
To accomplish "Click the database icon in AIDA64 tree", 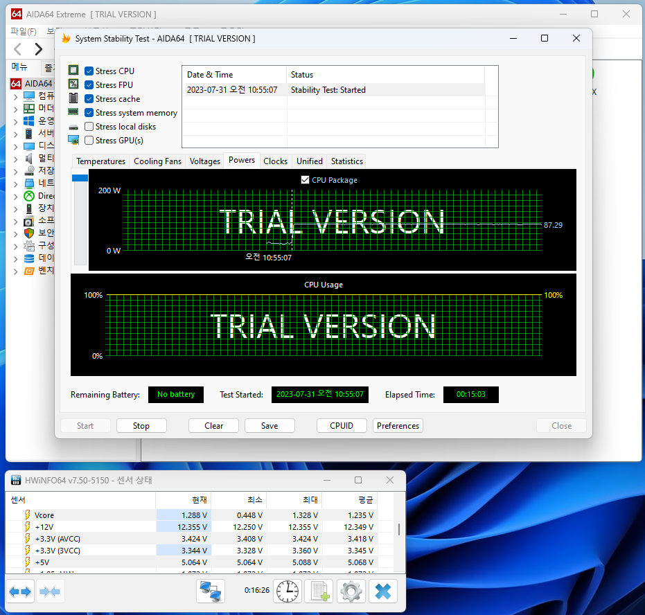I will tap(29, 258).
